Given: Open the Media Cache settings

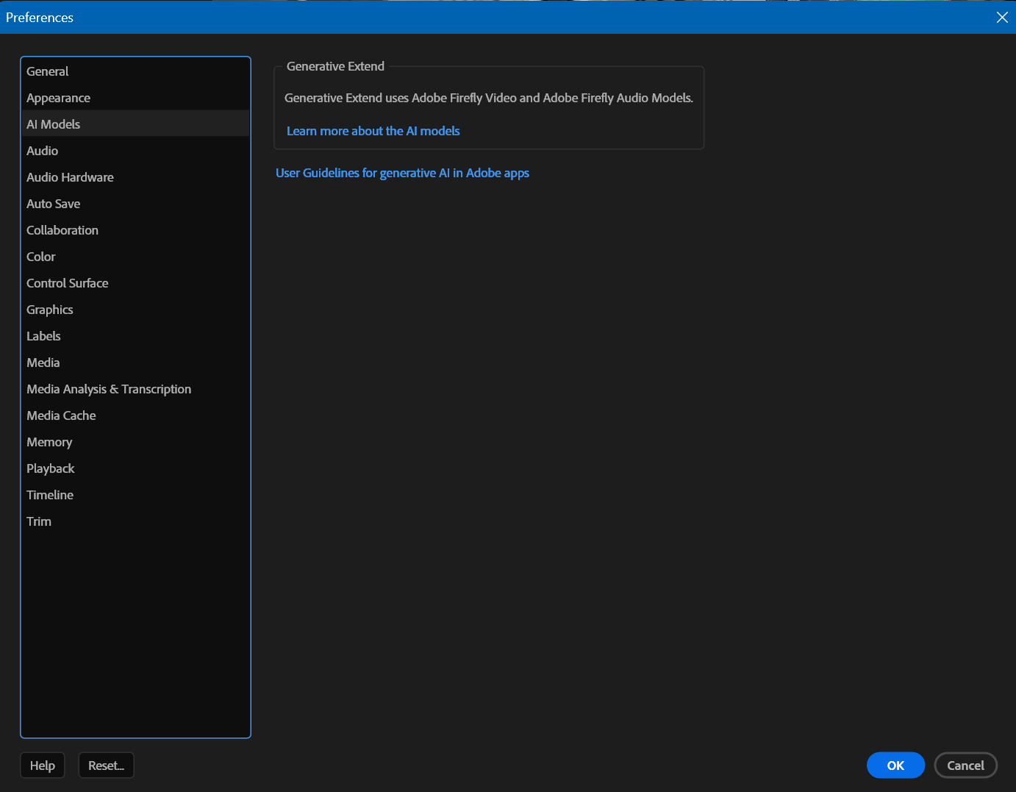Looking at the screenshot, I should coord(61,415).
